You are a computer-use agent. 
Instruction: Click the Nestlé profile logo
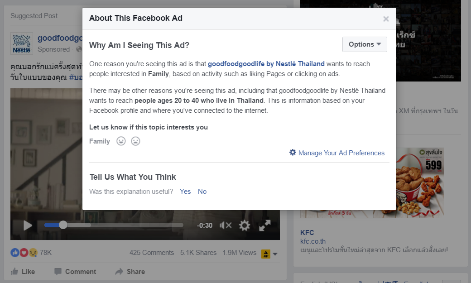(22, 43)
